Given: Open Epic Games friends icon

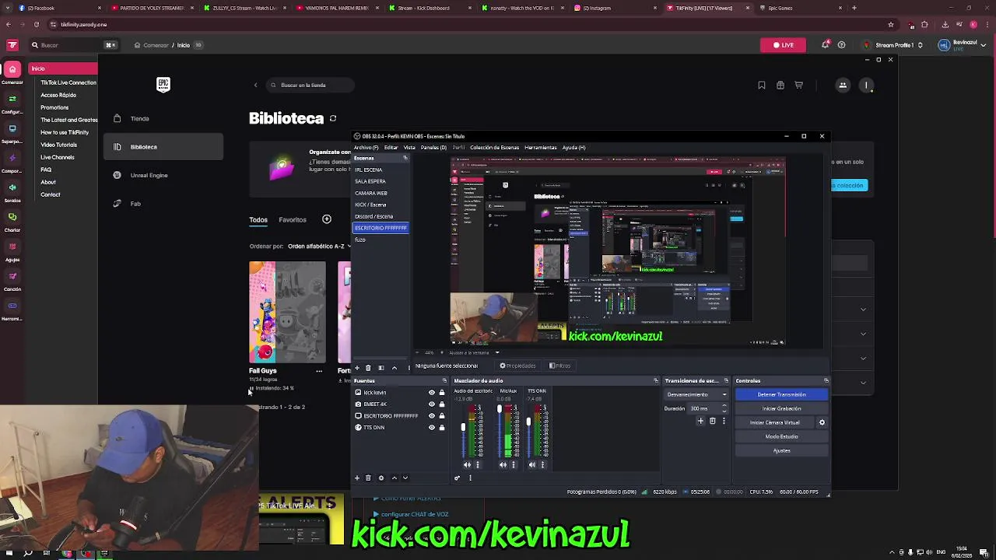Looking at the screenshot, I should pos(843,86).
